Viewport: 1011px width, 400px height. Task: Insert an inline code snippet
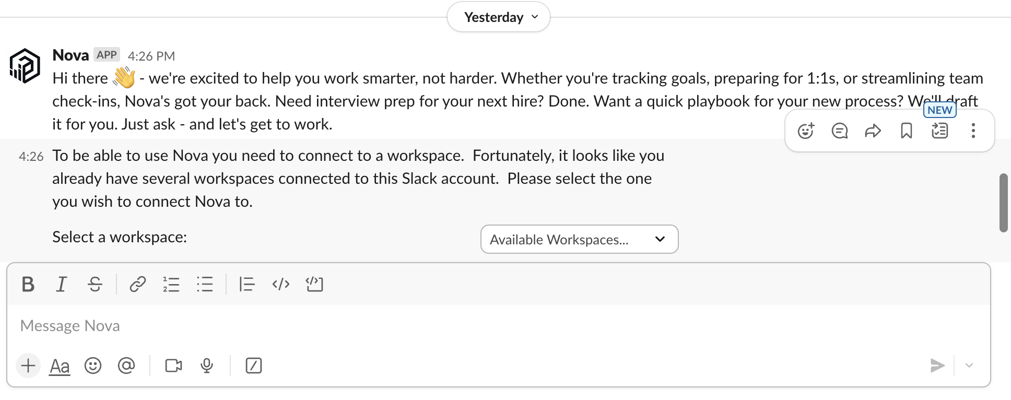pos(281,285)
